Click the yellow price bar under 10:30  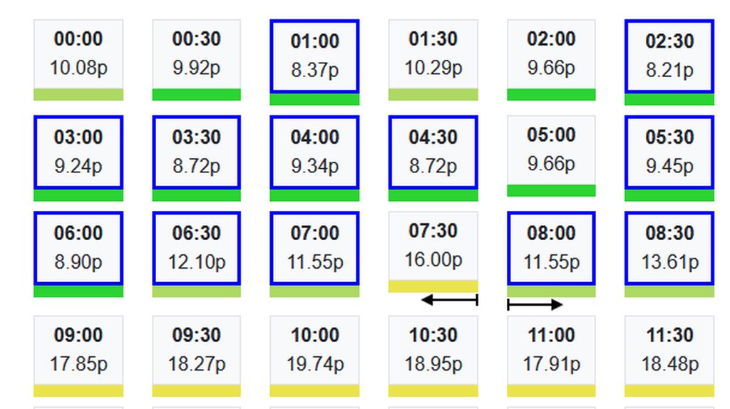433,390
